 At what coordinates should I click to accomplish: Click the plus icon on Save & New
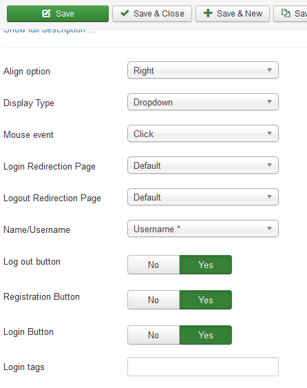208,13
